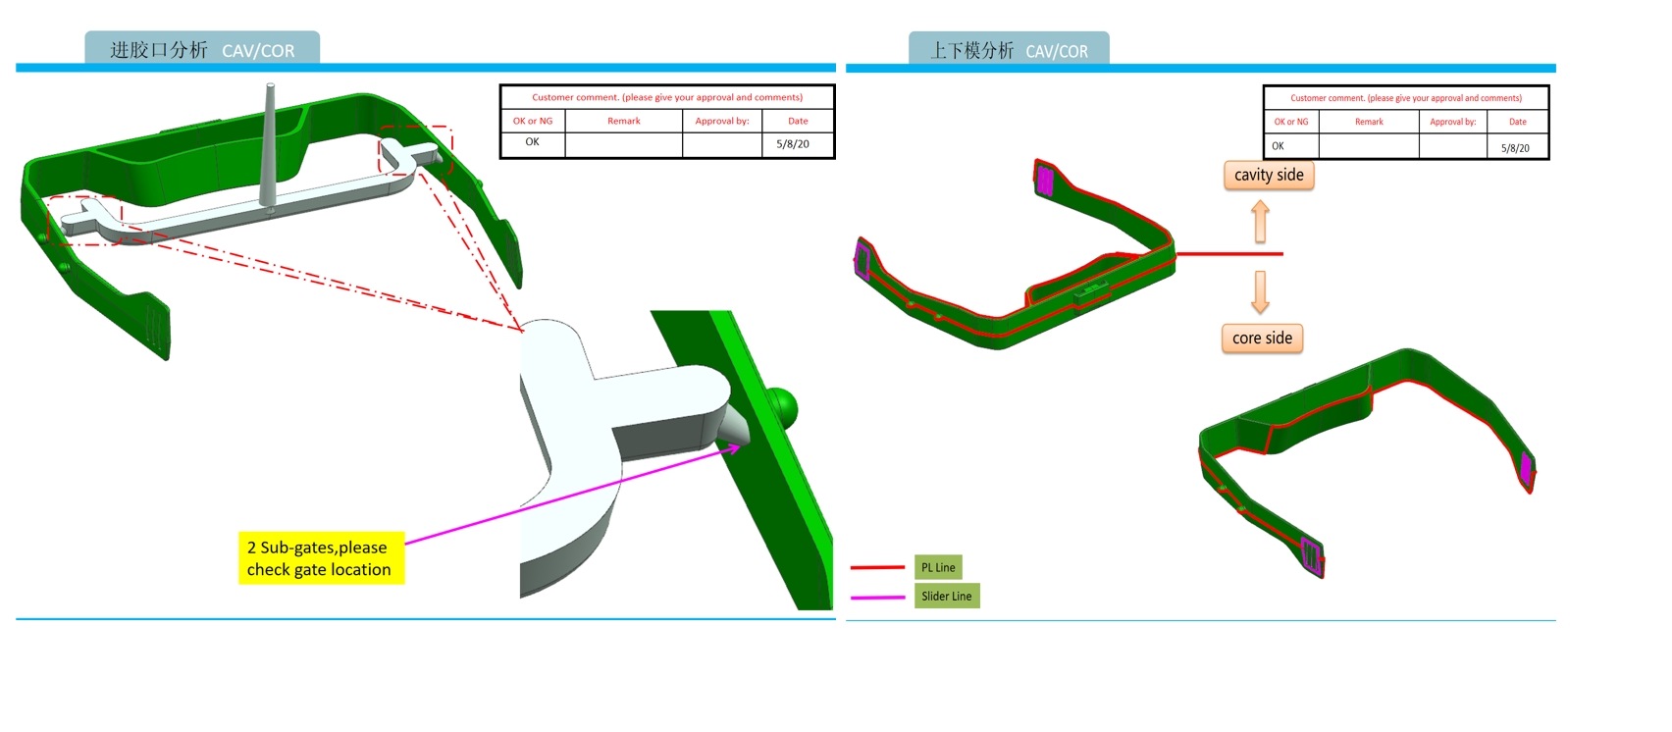Click the yellow 2 Sub-gates note
The height and width of the screenshot is (732, 1672).
(x=321, y=558)
